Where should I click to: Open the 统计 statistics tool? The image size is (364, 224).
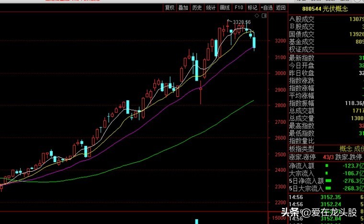pyautogui.click(x=211, y=8)
